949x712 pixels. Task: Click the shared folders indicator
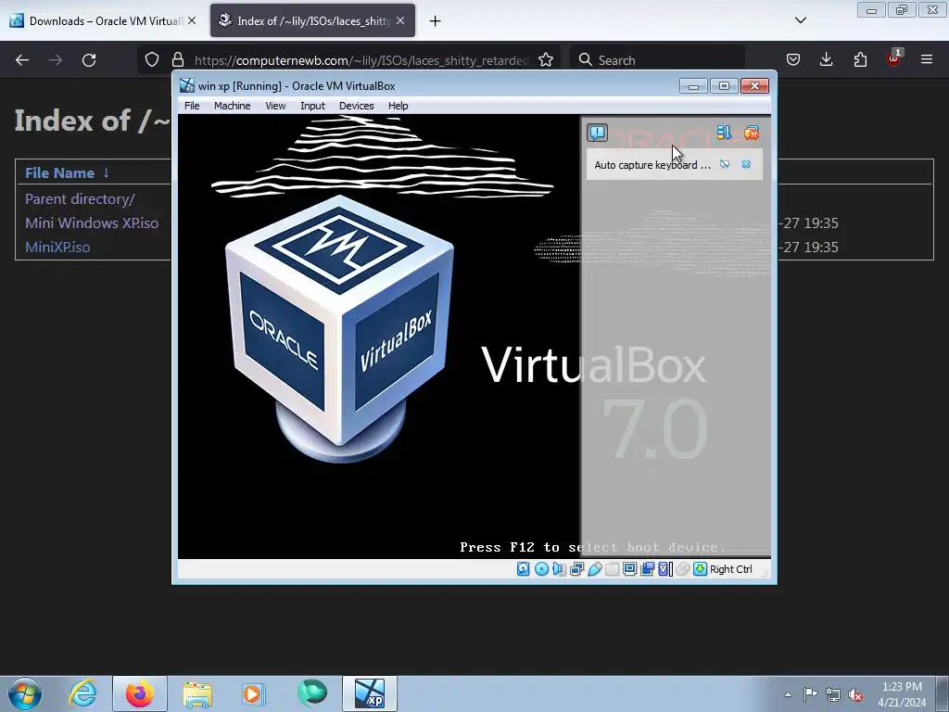click(612, 569)
